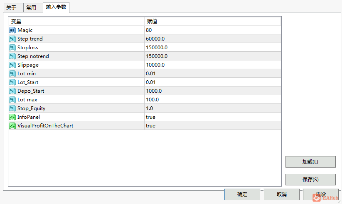This screenshot has height=204, width=342.
Task: Click the variable icon beside Step trend
Action: (x=12, y=39)
